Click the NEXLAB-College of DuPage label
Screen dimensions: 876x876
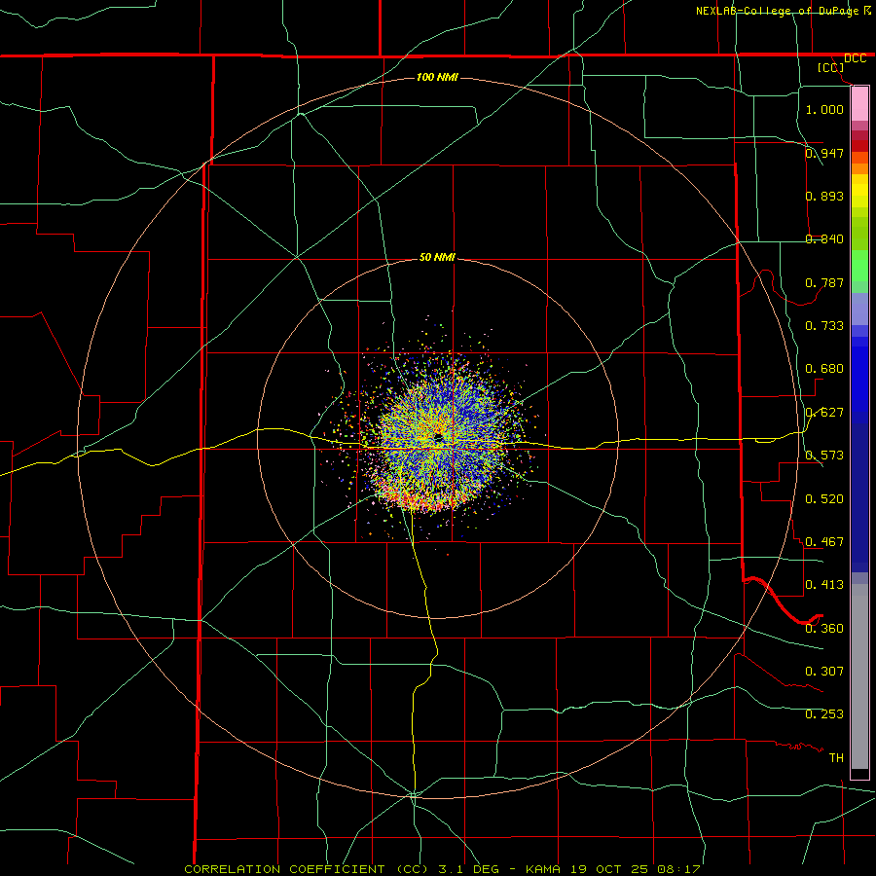777,11
